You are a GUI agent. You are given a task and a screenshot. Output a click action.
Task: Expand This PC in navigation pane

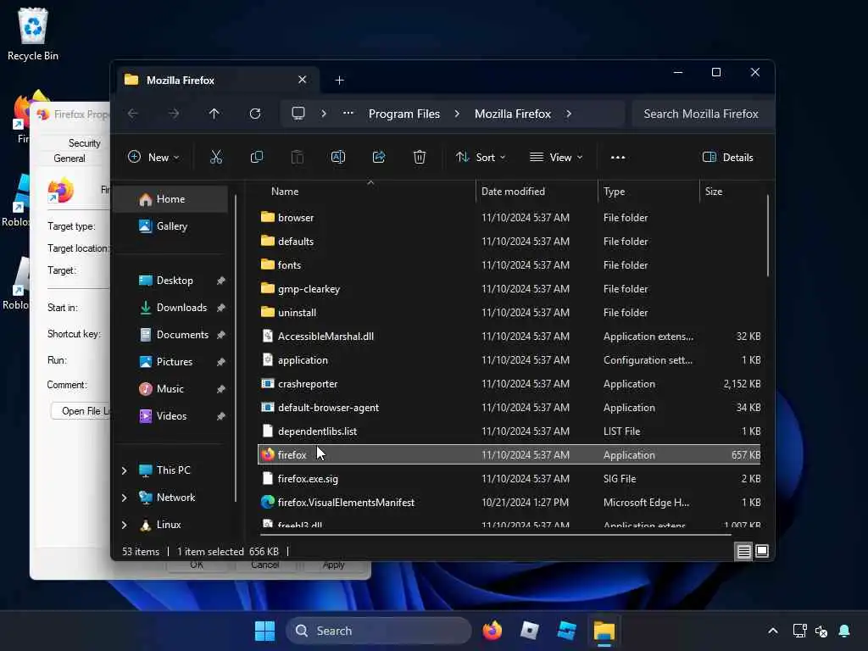pyautogui.click(x=124, y=470)
